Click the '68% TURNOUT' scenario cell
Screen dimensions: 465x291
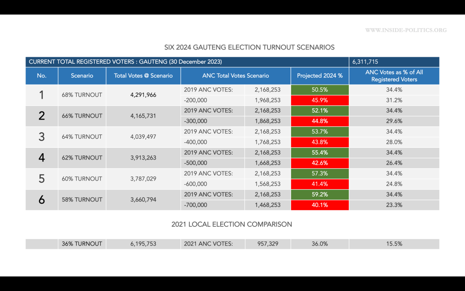(x=82, y=95)
